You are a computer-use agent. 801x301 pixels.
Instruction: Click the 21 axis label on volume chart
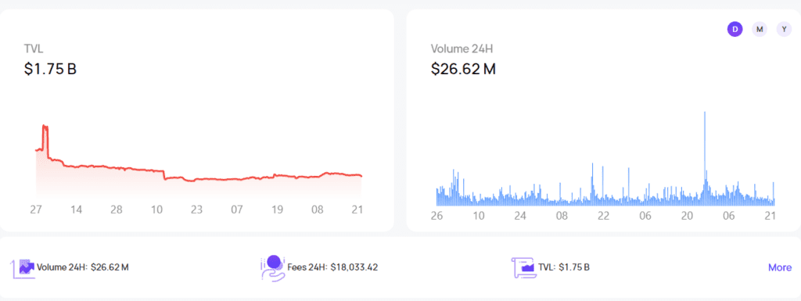(x=770, y=215)
